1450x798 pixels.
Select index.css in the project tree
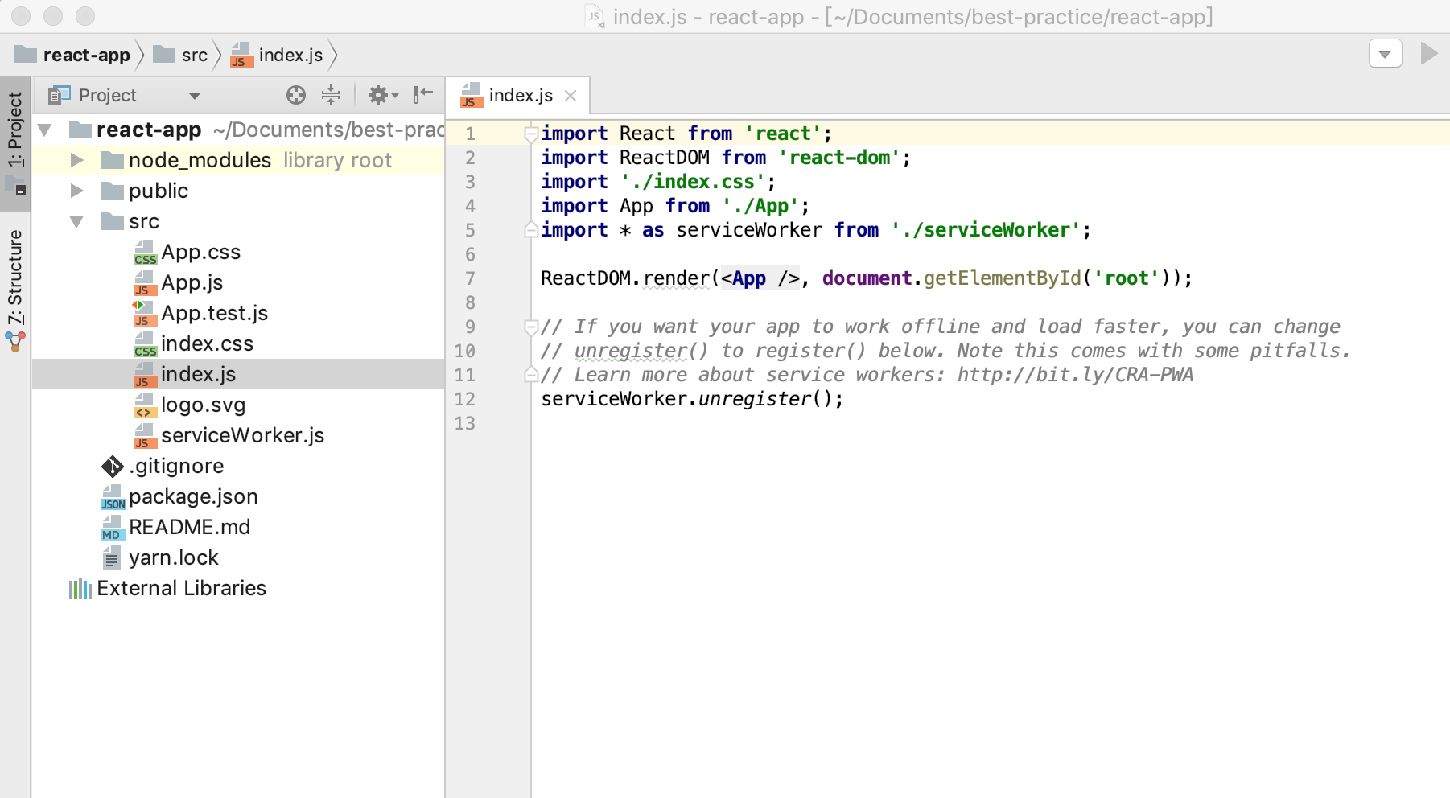pyautogui.click(x=207, y=344)
